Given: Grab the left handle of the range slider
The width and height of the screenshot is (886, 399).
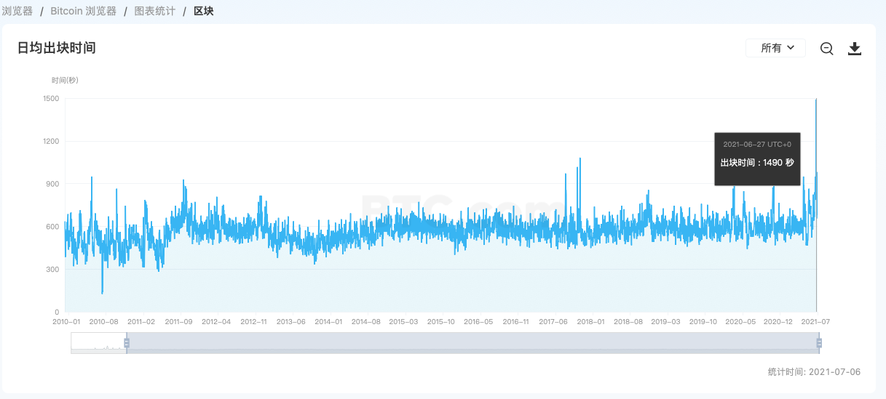Looking at the screenshot, I should point(127,342).
